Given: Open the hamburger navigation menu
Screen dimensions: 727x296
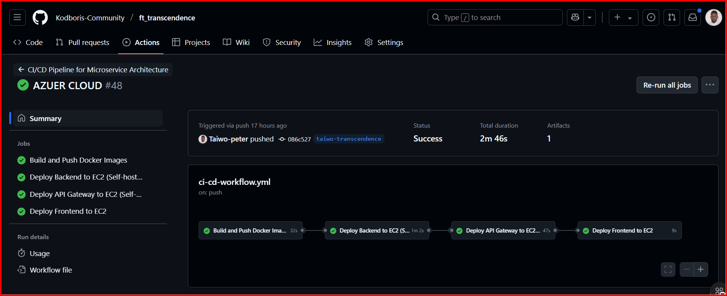Looking at the screenshot, I should [17, 17].
